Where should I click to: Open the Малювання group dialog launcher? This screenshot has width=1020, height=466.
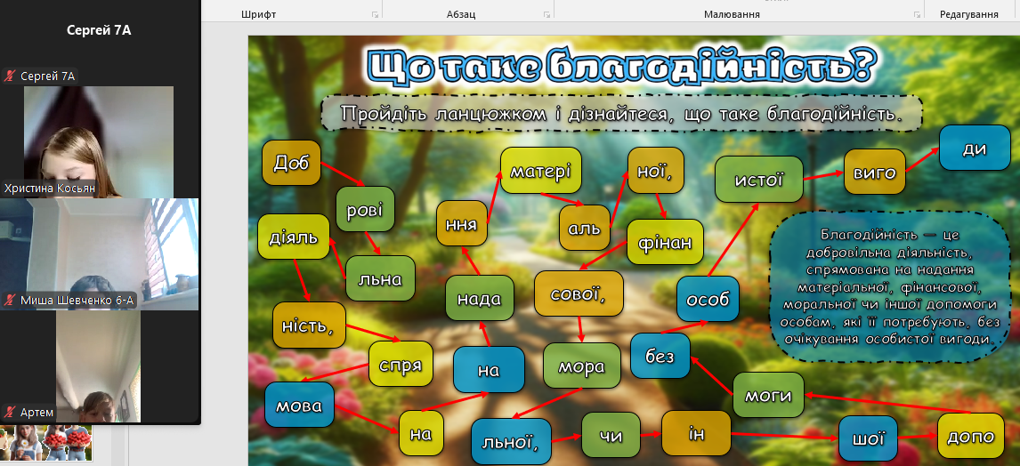917,15
